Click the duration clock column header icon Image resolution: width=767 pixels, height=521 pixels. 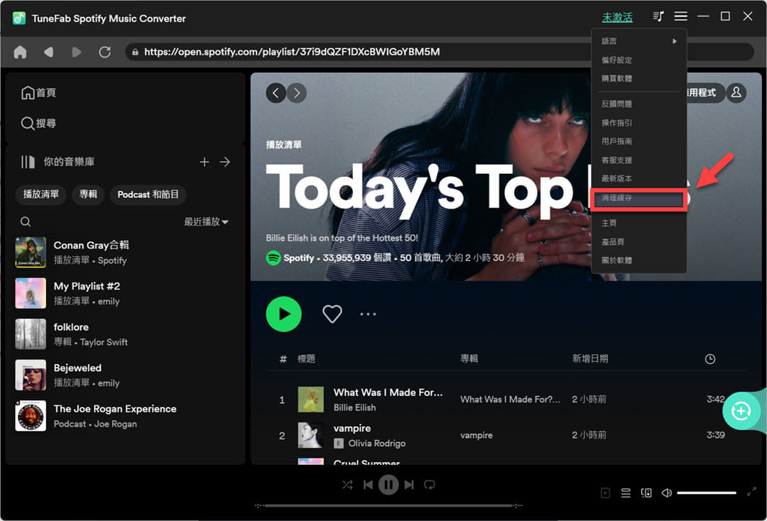(710, 359)
